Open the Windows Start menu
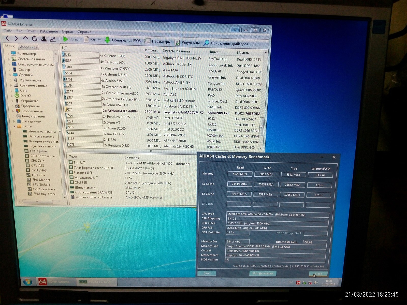 click(x=27, y=282)
